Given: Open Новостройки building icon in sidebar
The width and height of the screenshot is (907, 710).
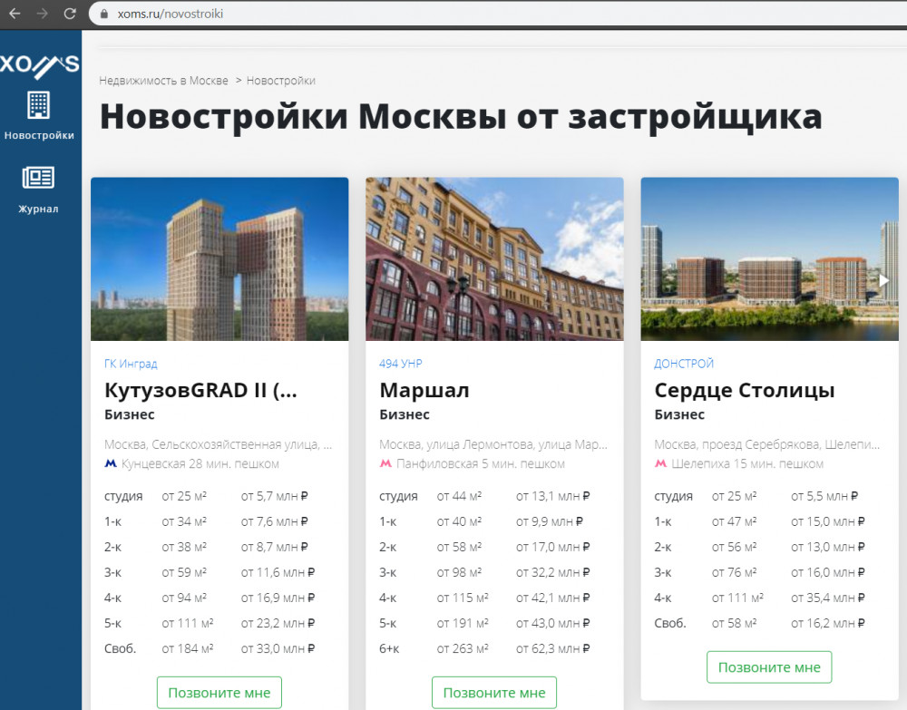Looking at the screenshot, I should point(38,105).
